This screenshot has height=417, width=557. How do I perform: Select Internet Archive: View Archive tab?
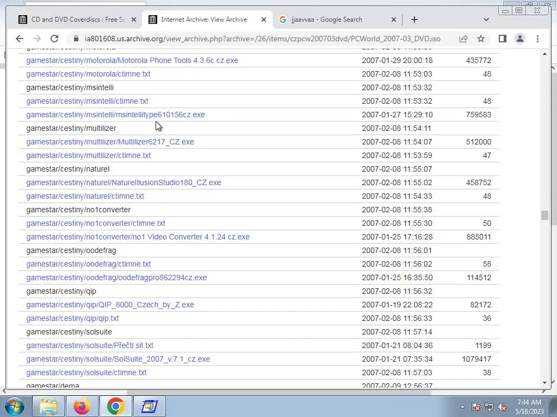[207, 20]
